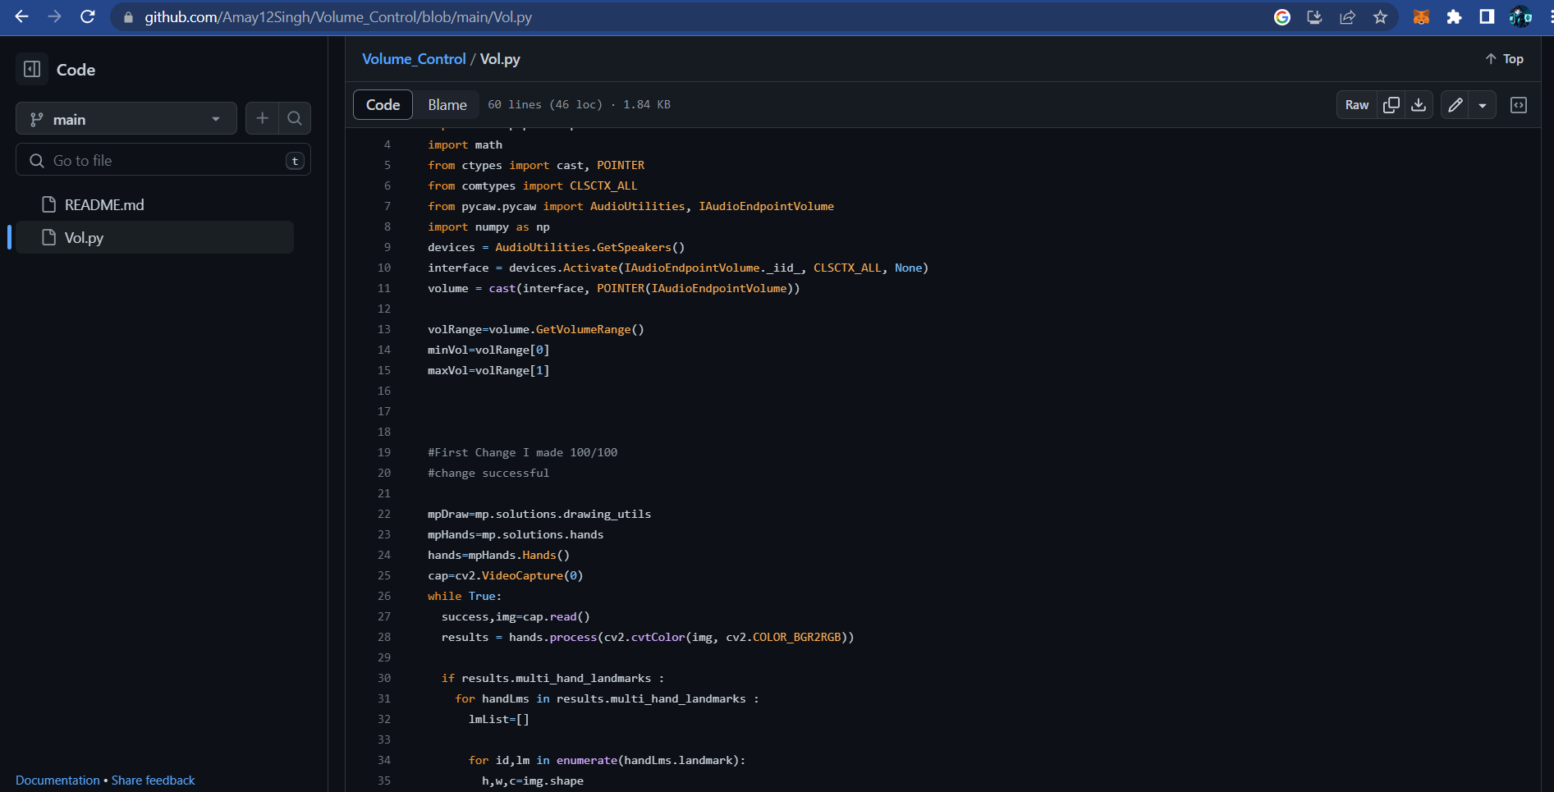Viewport: 1554px width, 792px height.
Task: Jump to Top with the arrow link
Action: click(1504, 59)
